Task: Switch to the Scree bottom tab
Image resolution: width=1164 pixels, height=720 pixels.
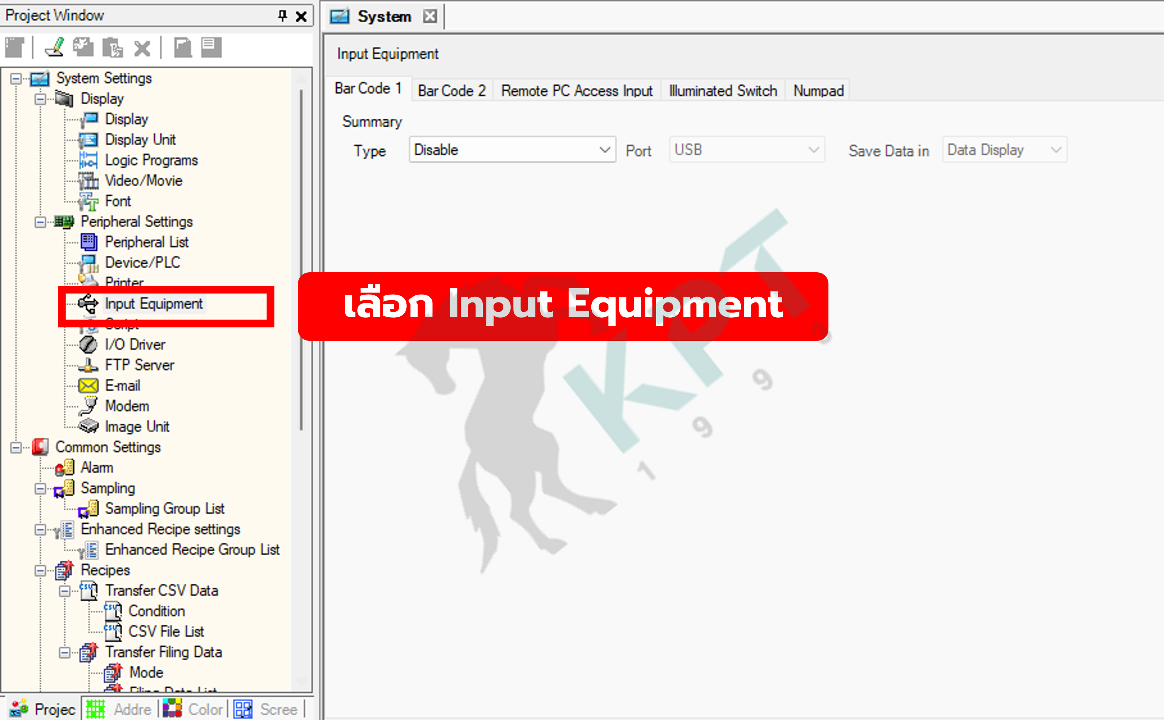Action: (x=268, y=709)
